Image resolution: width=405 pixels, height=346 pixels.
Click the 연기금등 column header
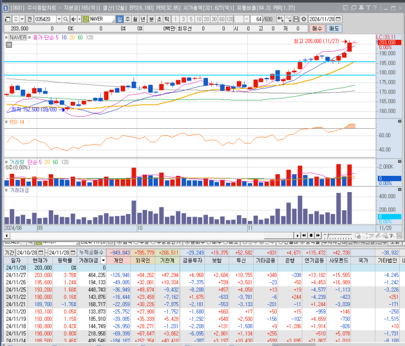314,260
